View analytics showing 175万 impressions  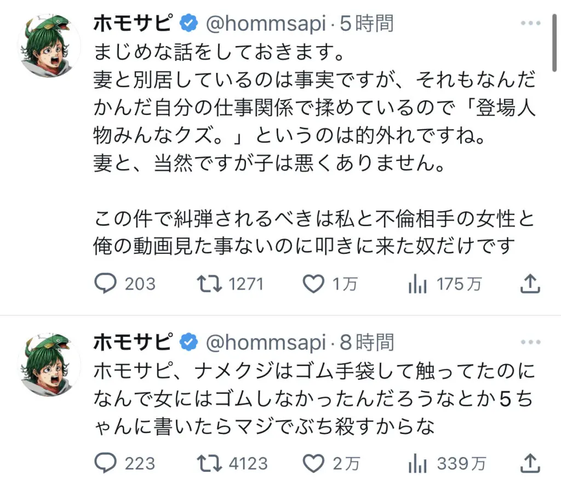click(x=418, y=283)
